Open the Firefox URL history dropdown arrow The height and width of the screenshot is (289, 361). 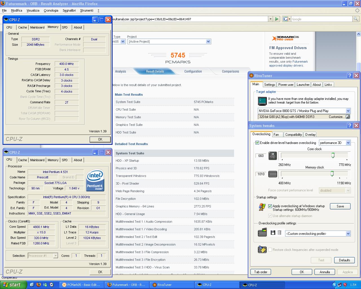(x=270, y=19)
